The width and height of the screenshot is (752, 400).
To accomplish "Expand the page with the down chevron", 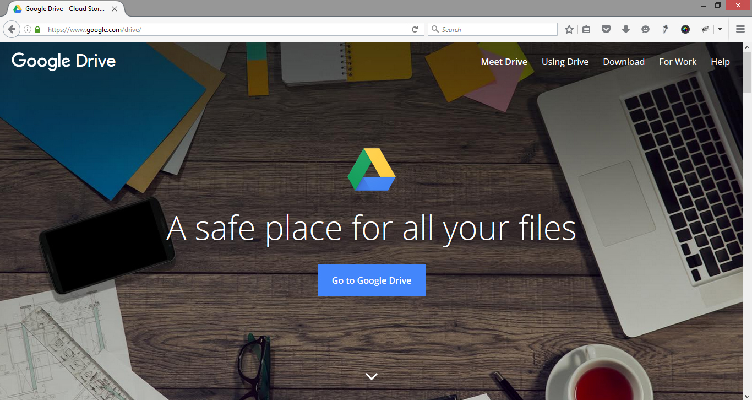I will [372, 376].
